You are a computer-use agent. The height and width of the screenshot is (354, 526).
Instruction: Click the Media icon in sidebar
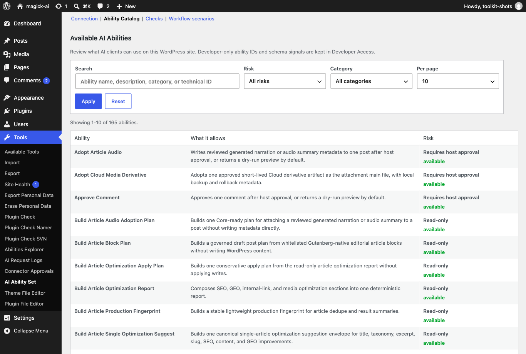7,54
